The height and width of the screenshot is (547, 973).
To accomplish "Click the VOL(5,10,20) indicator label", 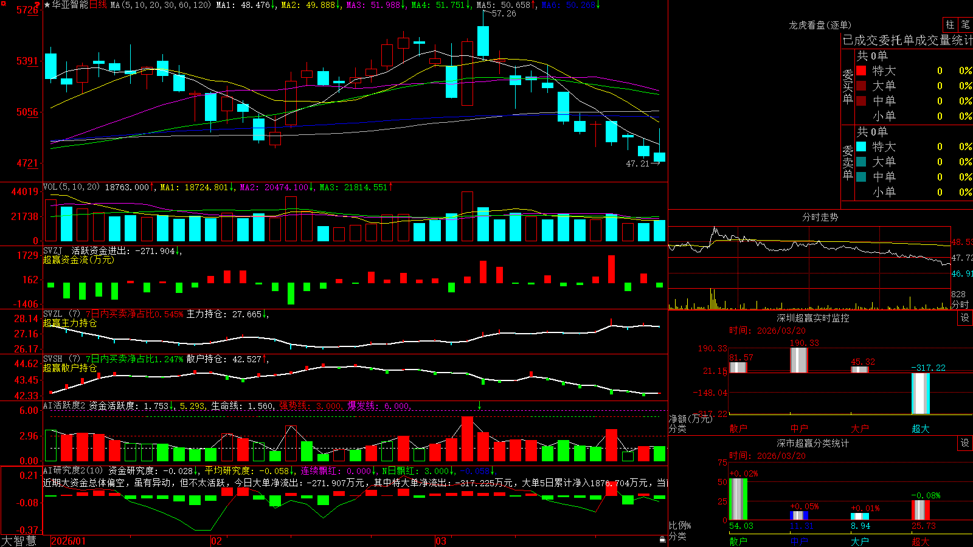I will [71, 187].
